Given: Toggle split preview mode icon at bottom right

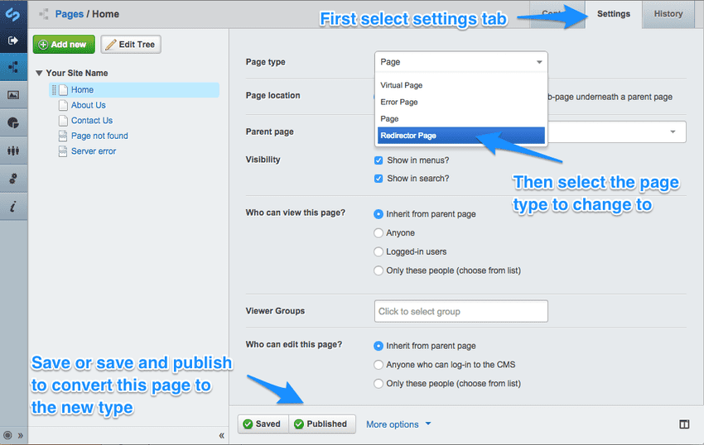Looking at the screenshot, I should point(684,424).
